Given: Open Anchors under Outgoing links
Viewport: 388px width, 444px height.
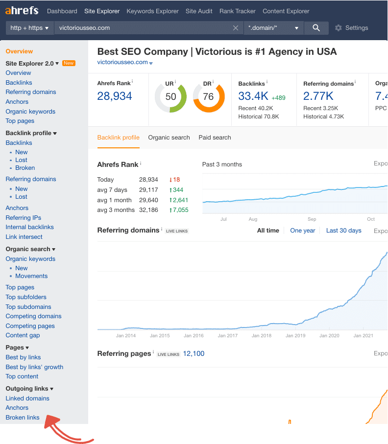Looking at the screenshot, I should [x=17, y=408].
